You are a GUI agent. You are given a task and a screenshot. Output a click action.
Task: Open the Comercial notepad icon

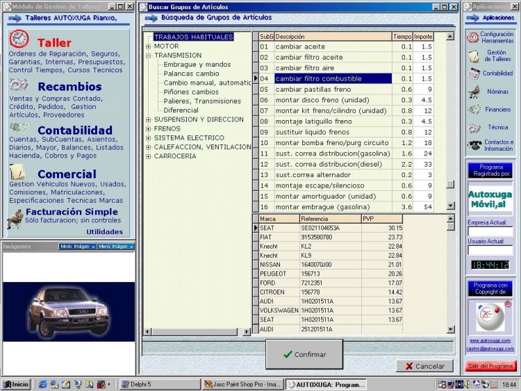click(x=17, y=172)
